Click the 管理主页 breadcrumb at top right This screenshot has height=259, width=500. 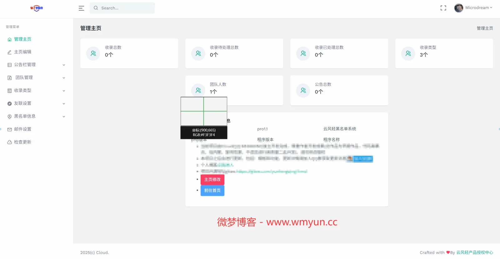coord(485,28)
